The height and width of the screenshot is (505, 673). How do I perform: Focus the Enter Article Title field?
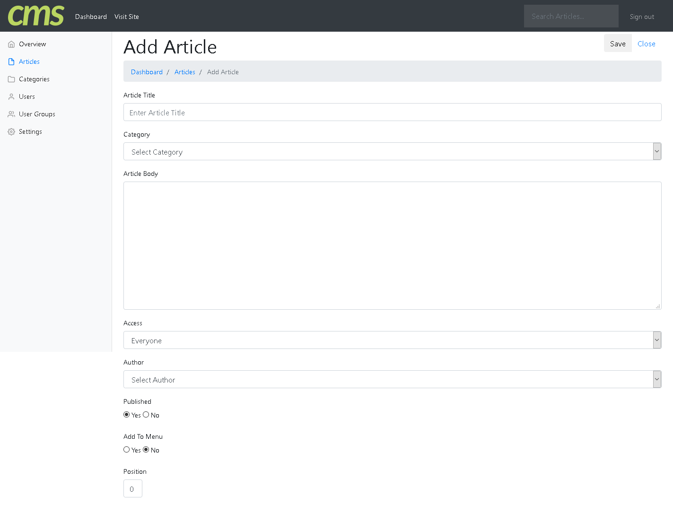click(392, 113)
